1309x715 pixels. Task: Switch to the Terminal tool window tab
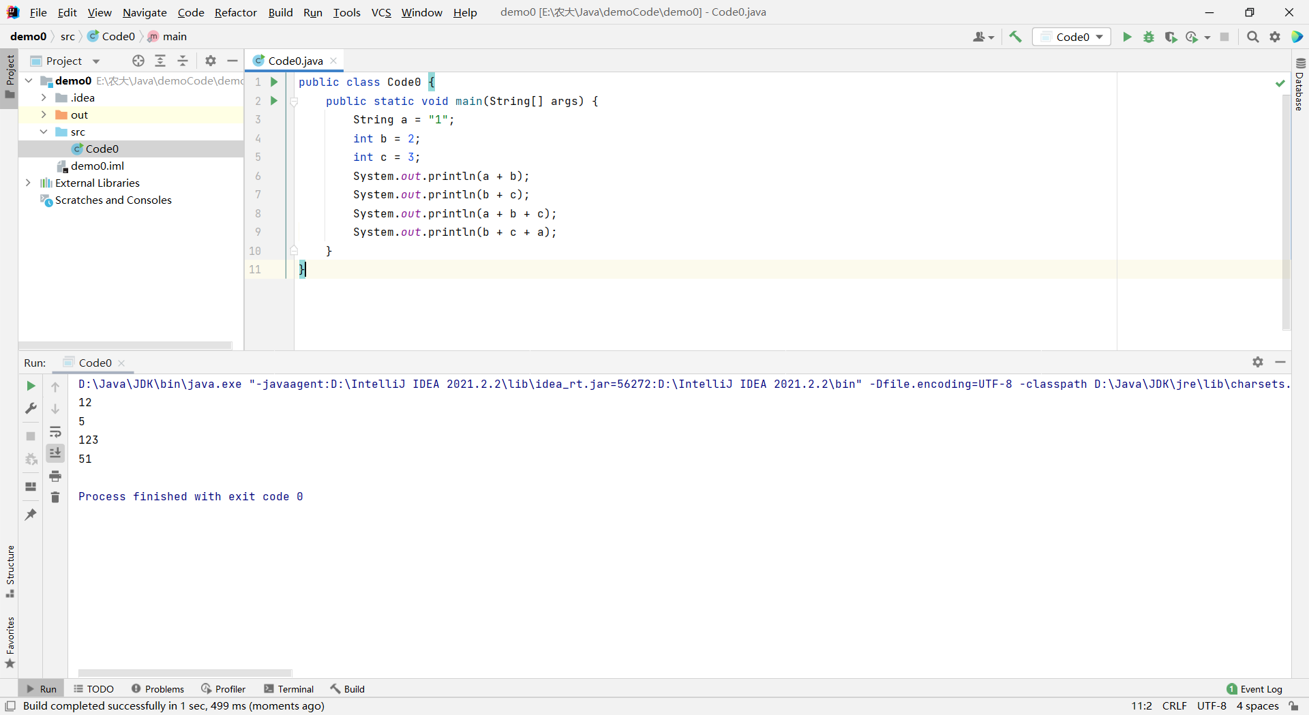(x=288, y=689)
